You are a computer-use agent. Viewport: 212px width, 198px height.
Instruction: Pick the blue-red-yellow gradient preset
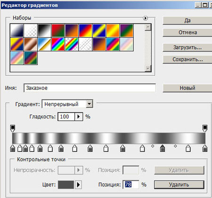[85, 31]
